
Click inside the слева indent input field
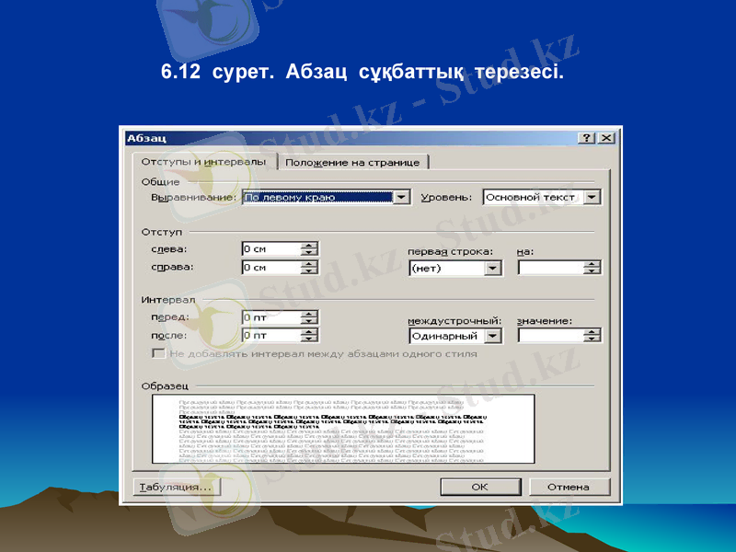270,248
